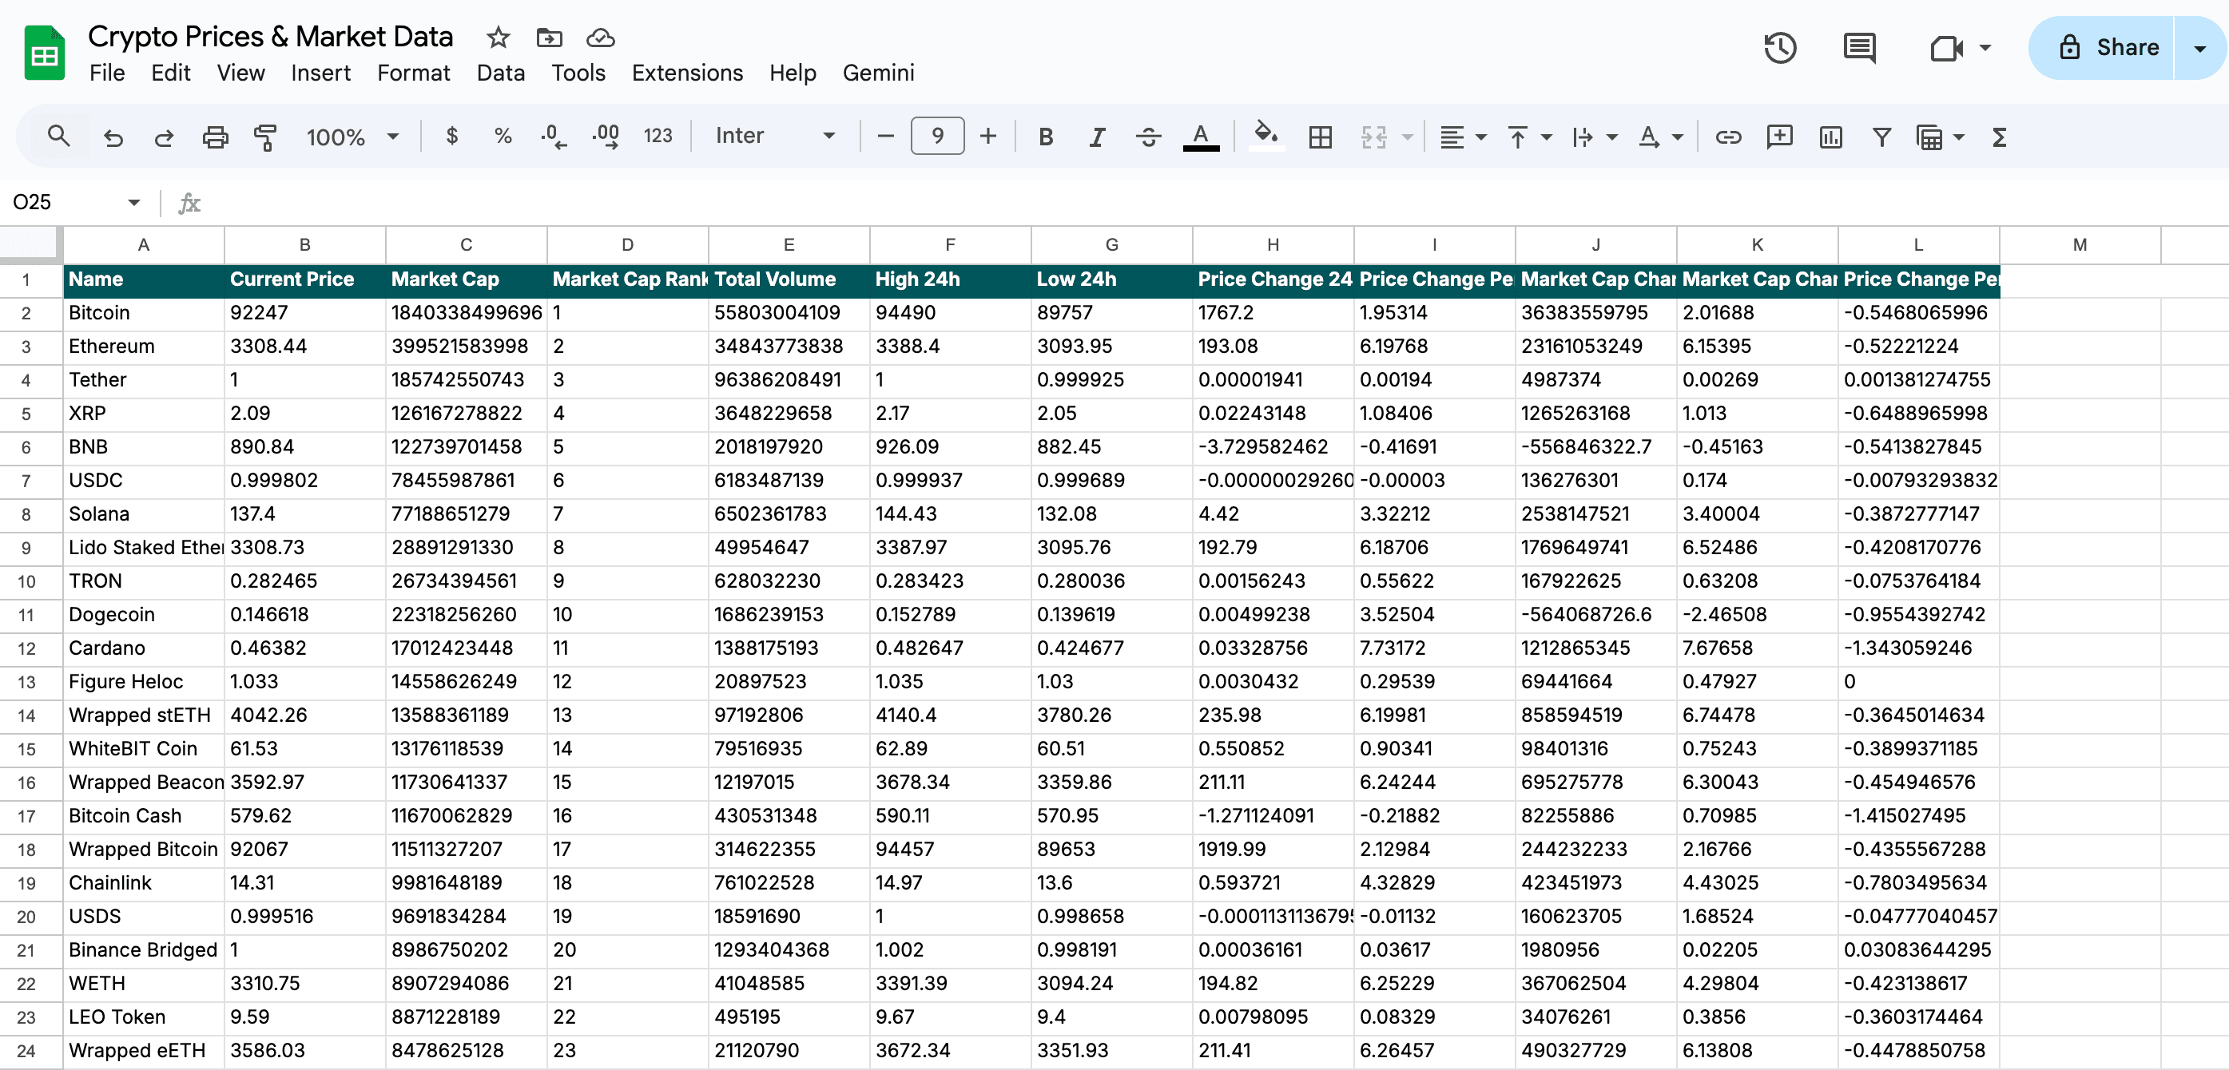Insert a comment

[1778, 137]
